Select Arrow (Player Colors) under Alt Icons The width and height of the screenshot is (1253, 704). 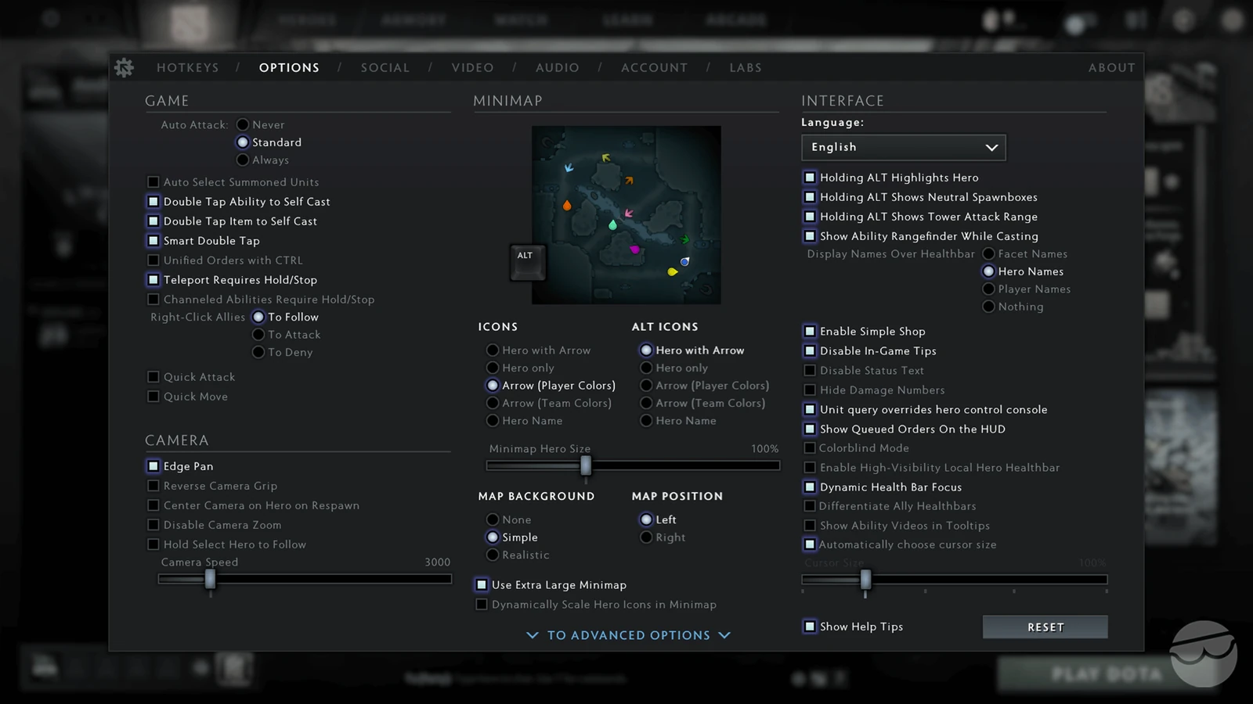(646, 386)
